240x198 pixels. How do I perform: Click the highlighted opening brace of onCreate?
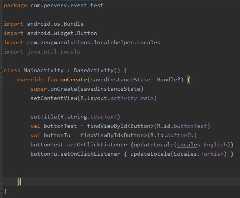coord(189,79)
